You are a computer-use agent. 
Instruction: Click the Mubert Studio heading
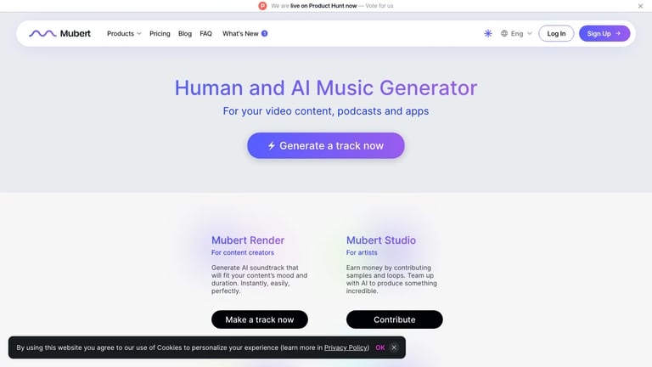[x=381, y=240]
